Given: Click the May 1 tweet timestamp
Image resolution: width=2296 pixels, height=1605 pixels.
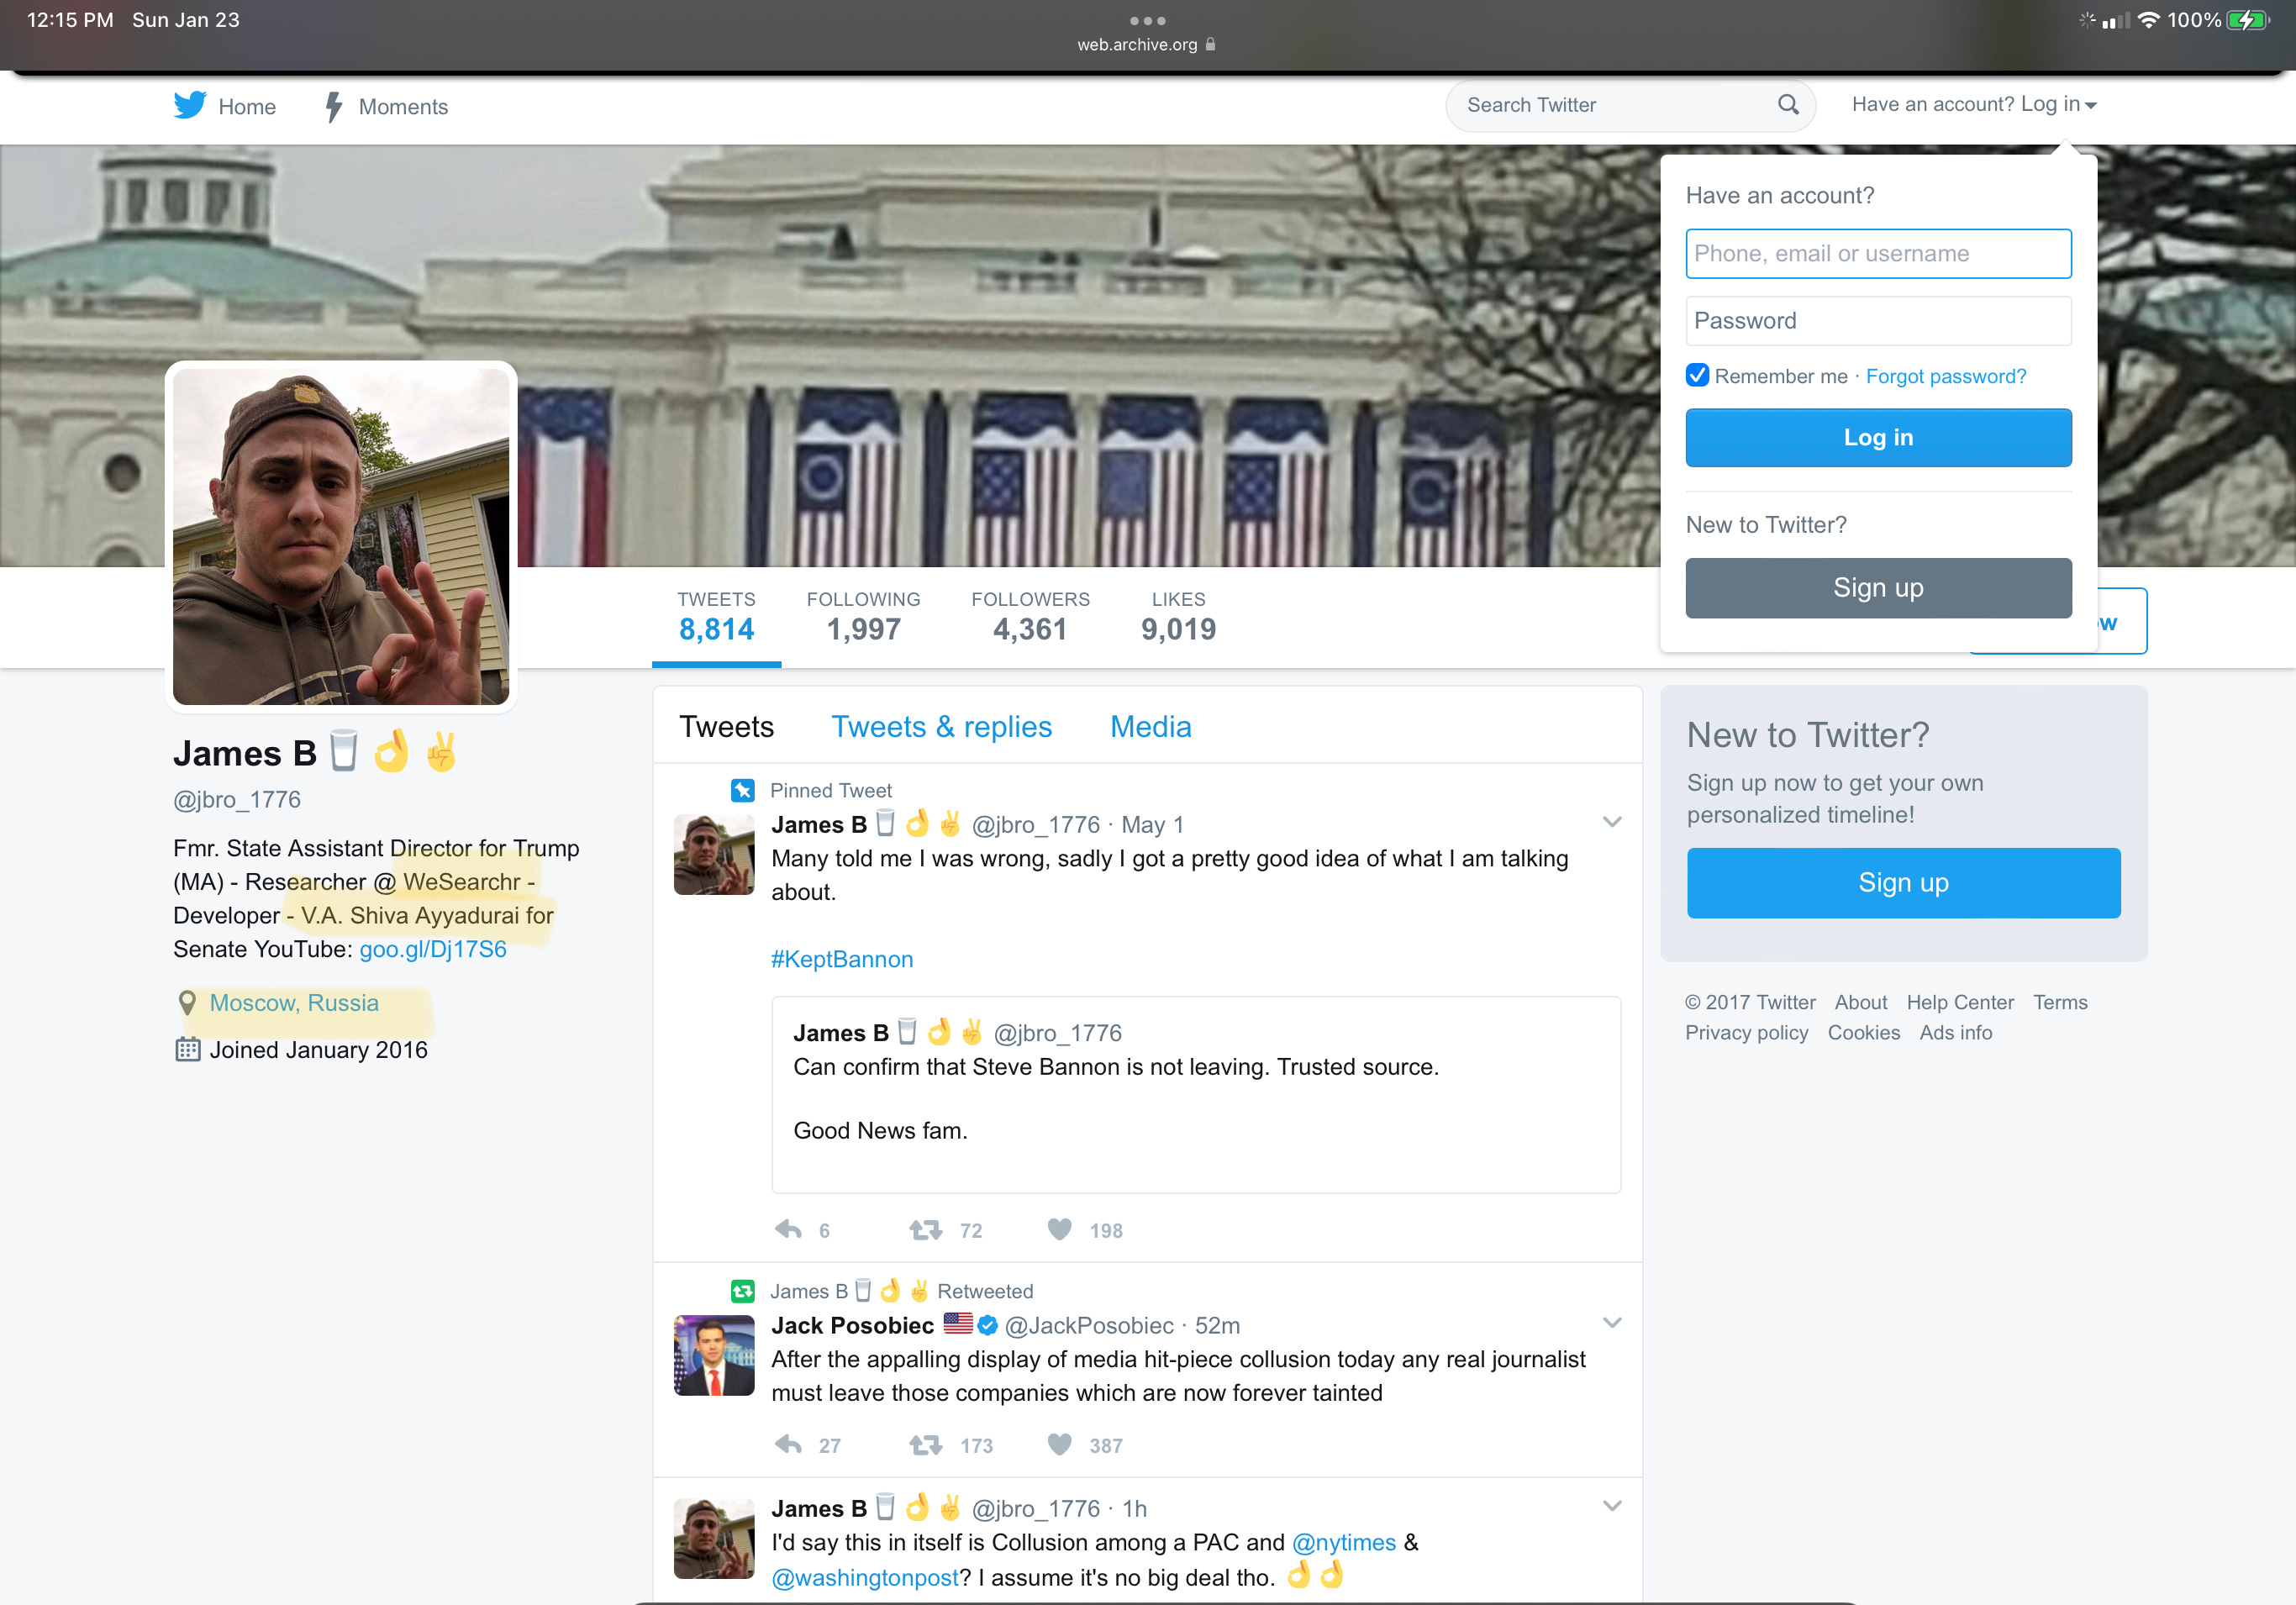Looking at the screenshot, I should pyautogui.click(x=1152, y=824).
